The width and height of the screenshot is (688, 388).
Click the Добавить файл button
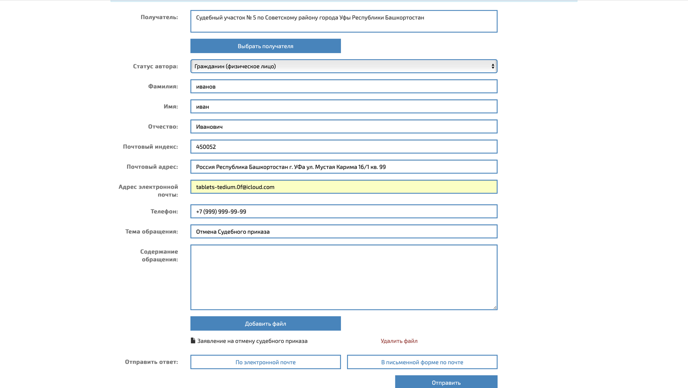pos(265,323)
